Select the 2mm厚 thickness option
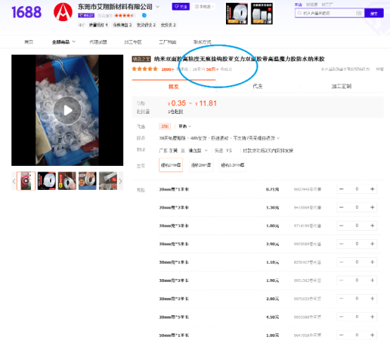The width and height of the screenshot is (390, 341). click(x=201, y=165)
